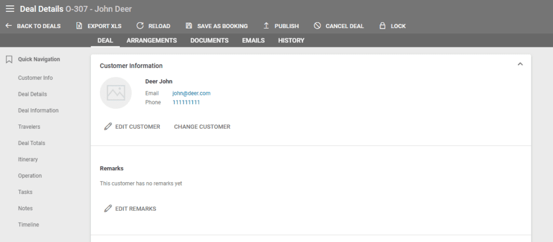Click the Cancel Deal prohibition icon
The image size is (553, 242).
point(317,26)
